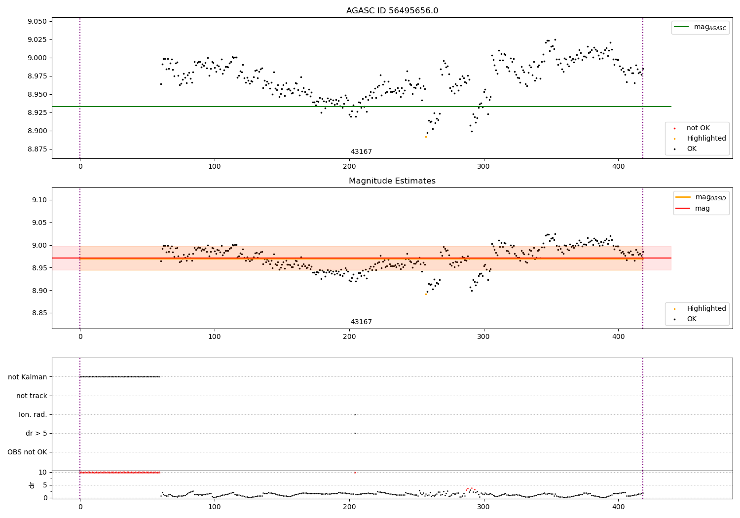Select the 'not track' axis label
740x518 pixels.
pos(32,396)
